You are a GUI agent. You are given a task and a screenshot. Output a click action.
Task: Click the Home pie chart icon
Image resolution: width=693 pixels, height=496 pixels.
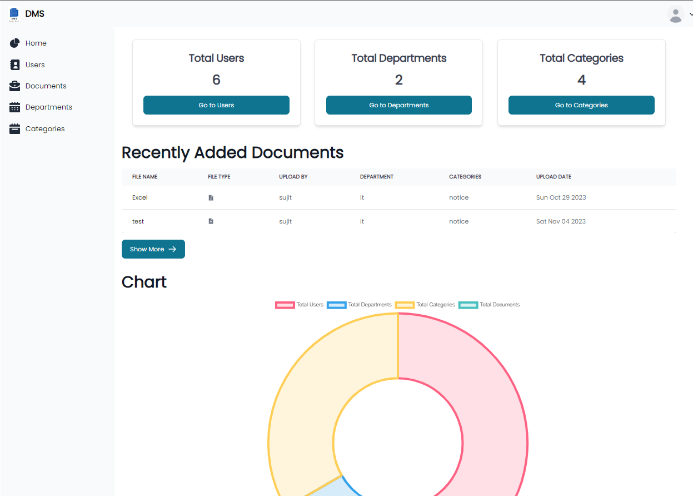pyautogui.click(x=15, y=43)
